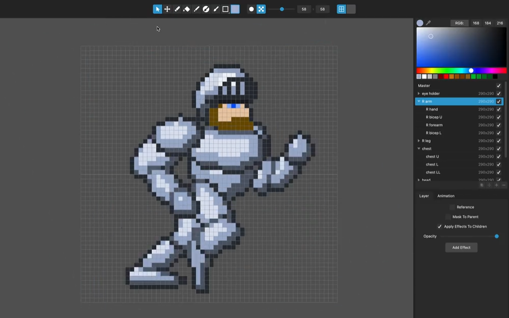Image resolution: width=509 pixels, height=318 pixels.
Task: Pick the red color swatch
Action: point(446,77)
